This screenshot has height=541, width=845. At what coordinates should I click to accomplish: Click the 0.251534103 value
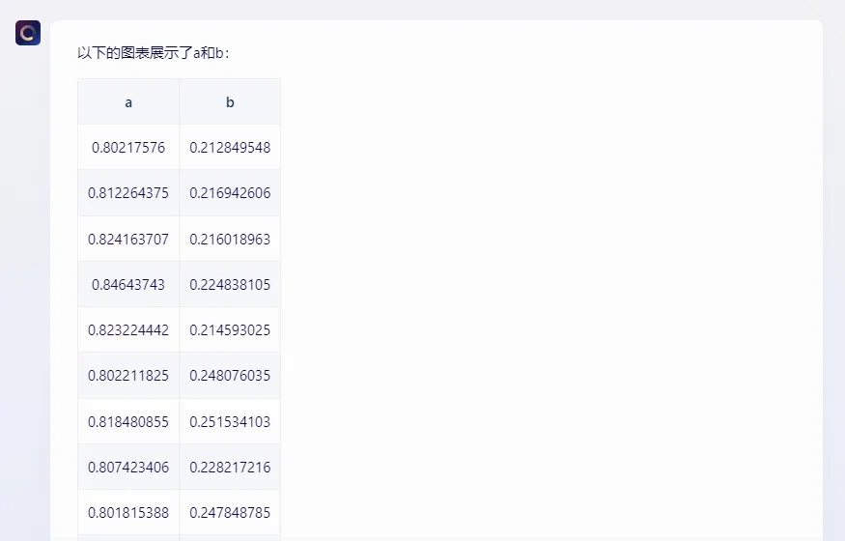pyautogui.click(x=230, y=421)
